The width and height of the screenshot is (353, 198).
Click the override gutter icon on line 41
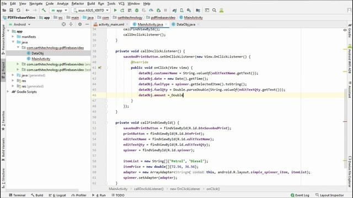coord(99,68)
